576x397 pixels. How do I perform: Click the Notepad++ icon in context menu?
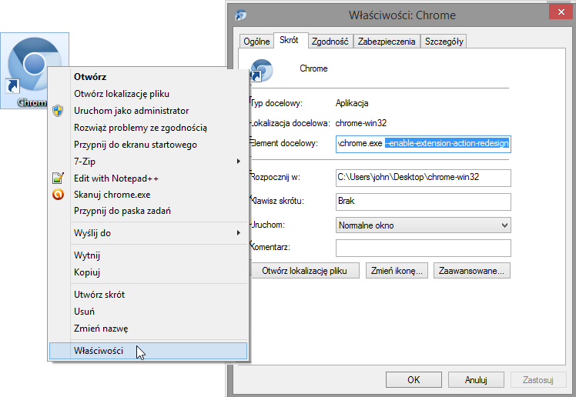coord(58,178)
